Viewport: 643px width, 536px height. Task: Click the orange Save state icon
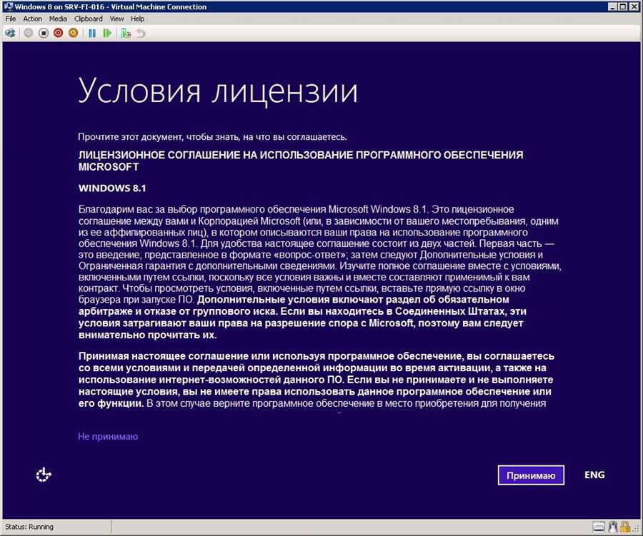pyautogui.click(x=73, y=34)
